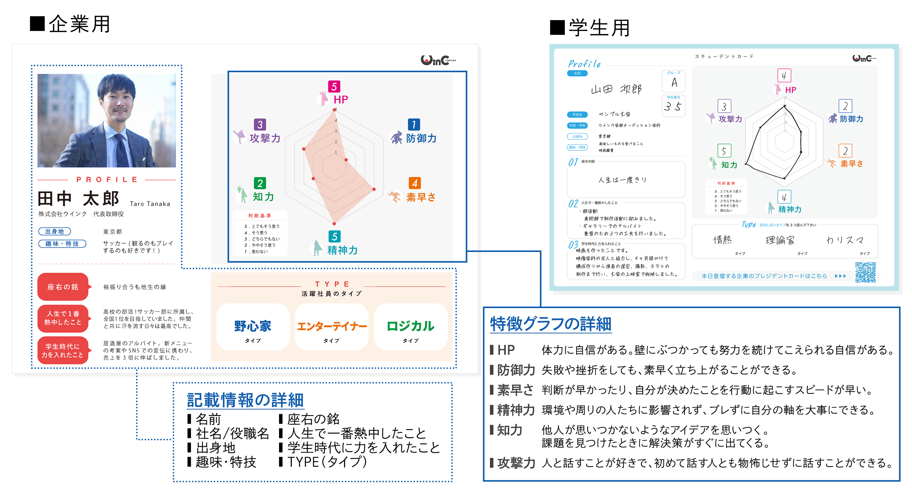
Task: Click the 社名/役職名 list item
Action: [x=228, y=434]
